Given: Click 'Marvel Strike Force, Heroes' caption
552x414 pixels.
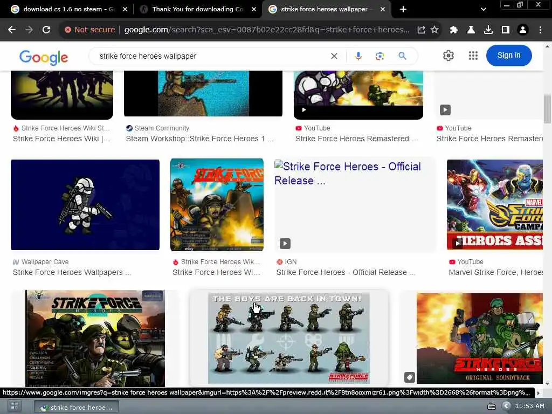Looking at the screenshot, I should coord(496,272).
